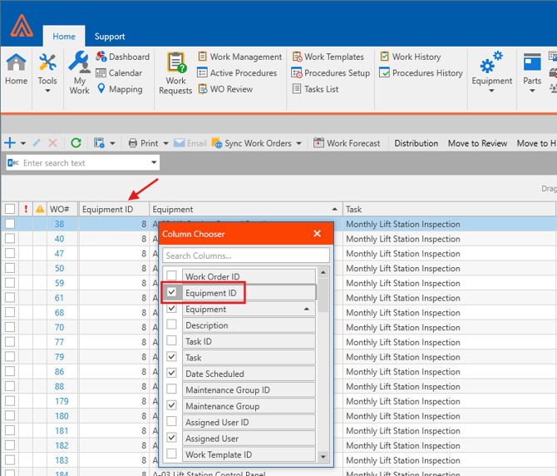Open work order 38 link
The width and height of the screenshot is (557, 476).
59,225
